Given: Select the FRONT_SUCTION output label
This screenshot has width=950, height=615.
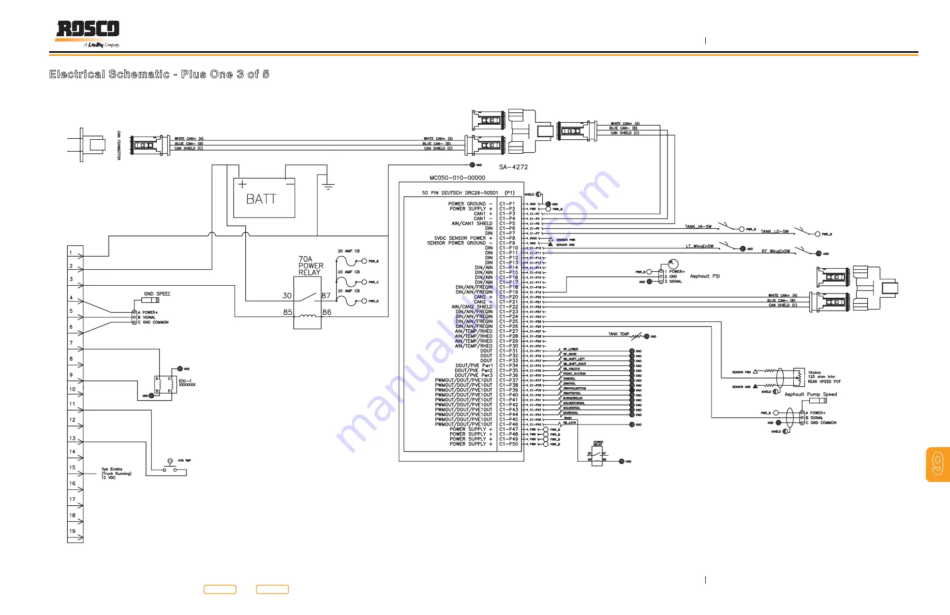Looking at the screenshot, I should 574,374.
